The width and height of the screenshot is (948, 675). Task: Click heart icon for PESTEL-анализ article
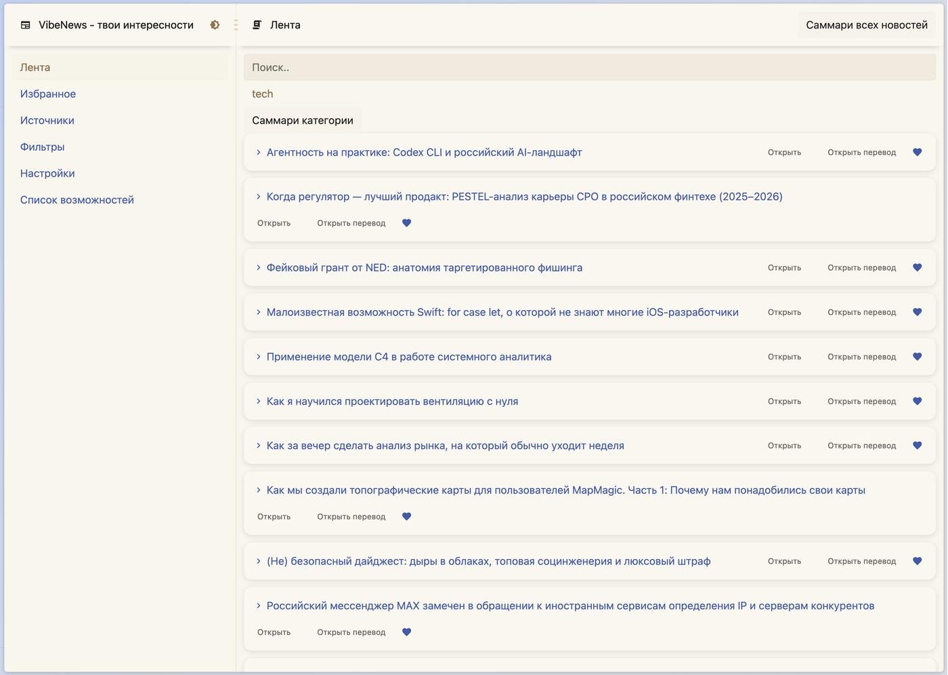tap(406, 223)
